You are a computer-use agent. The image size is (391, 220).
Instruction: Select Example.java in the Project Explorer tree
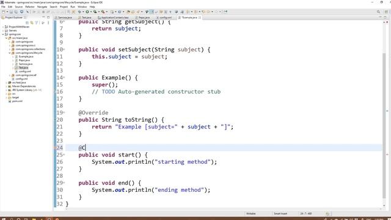(x=26, y=57)
